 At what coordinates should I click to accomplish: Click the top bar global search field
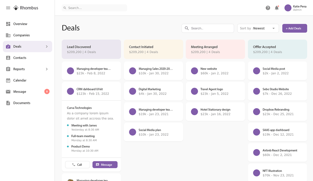click(x=95, y=8)
